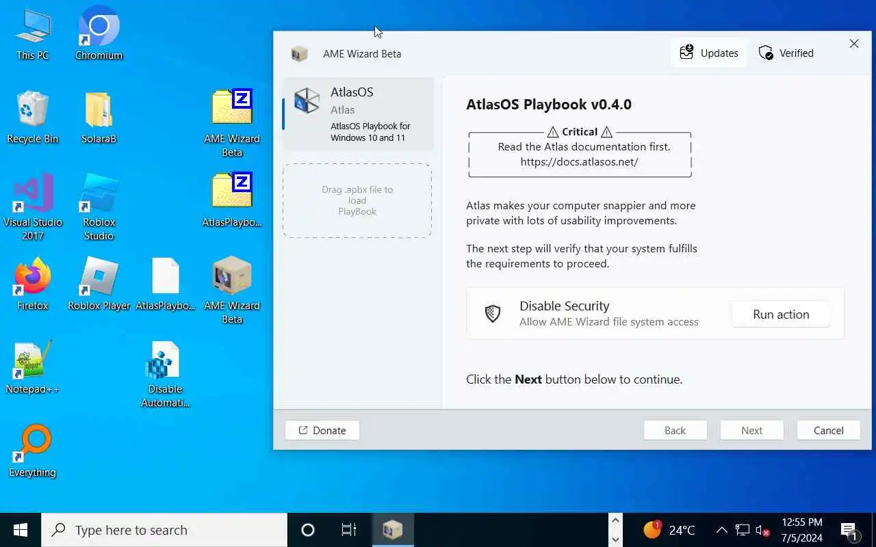Click the shield icon beside Disable Security
Screen dimensions: 876x547
(x=493, y=314)
